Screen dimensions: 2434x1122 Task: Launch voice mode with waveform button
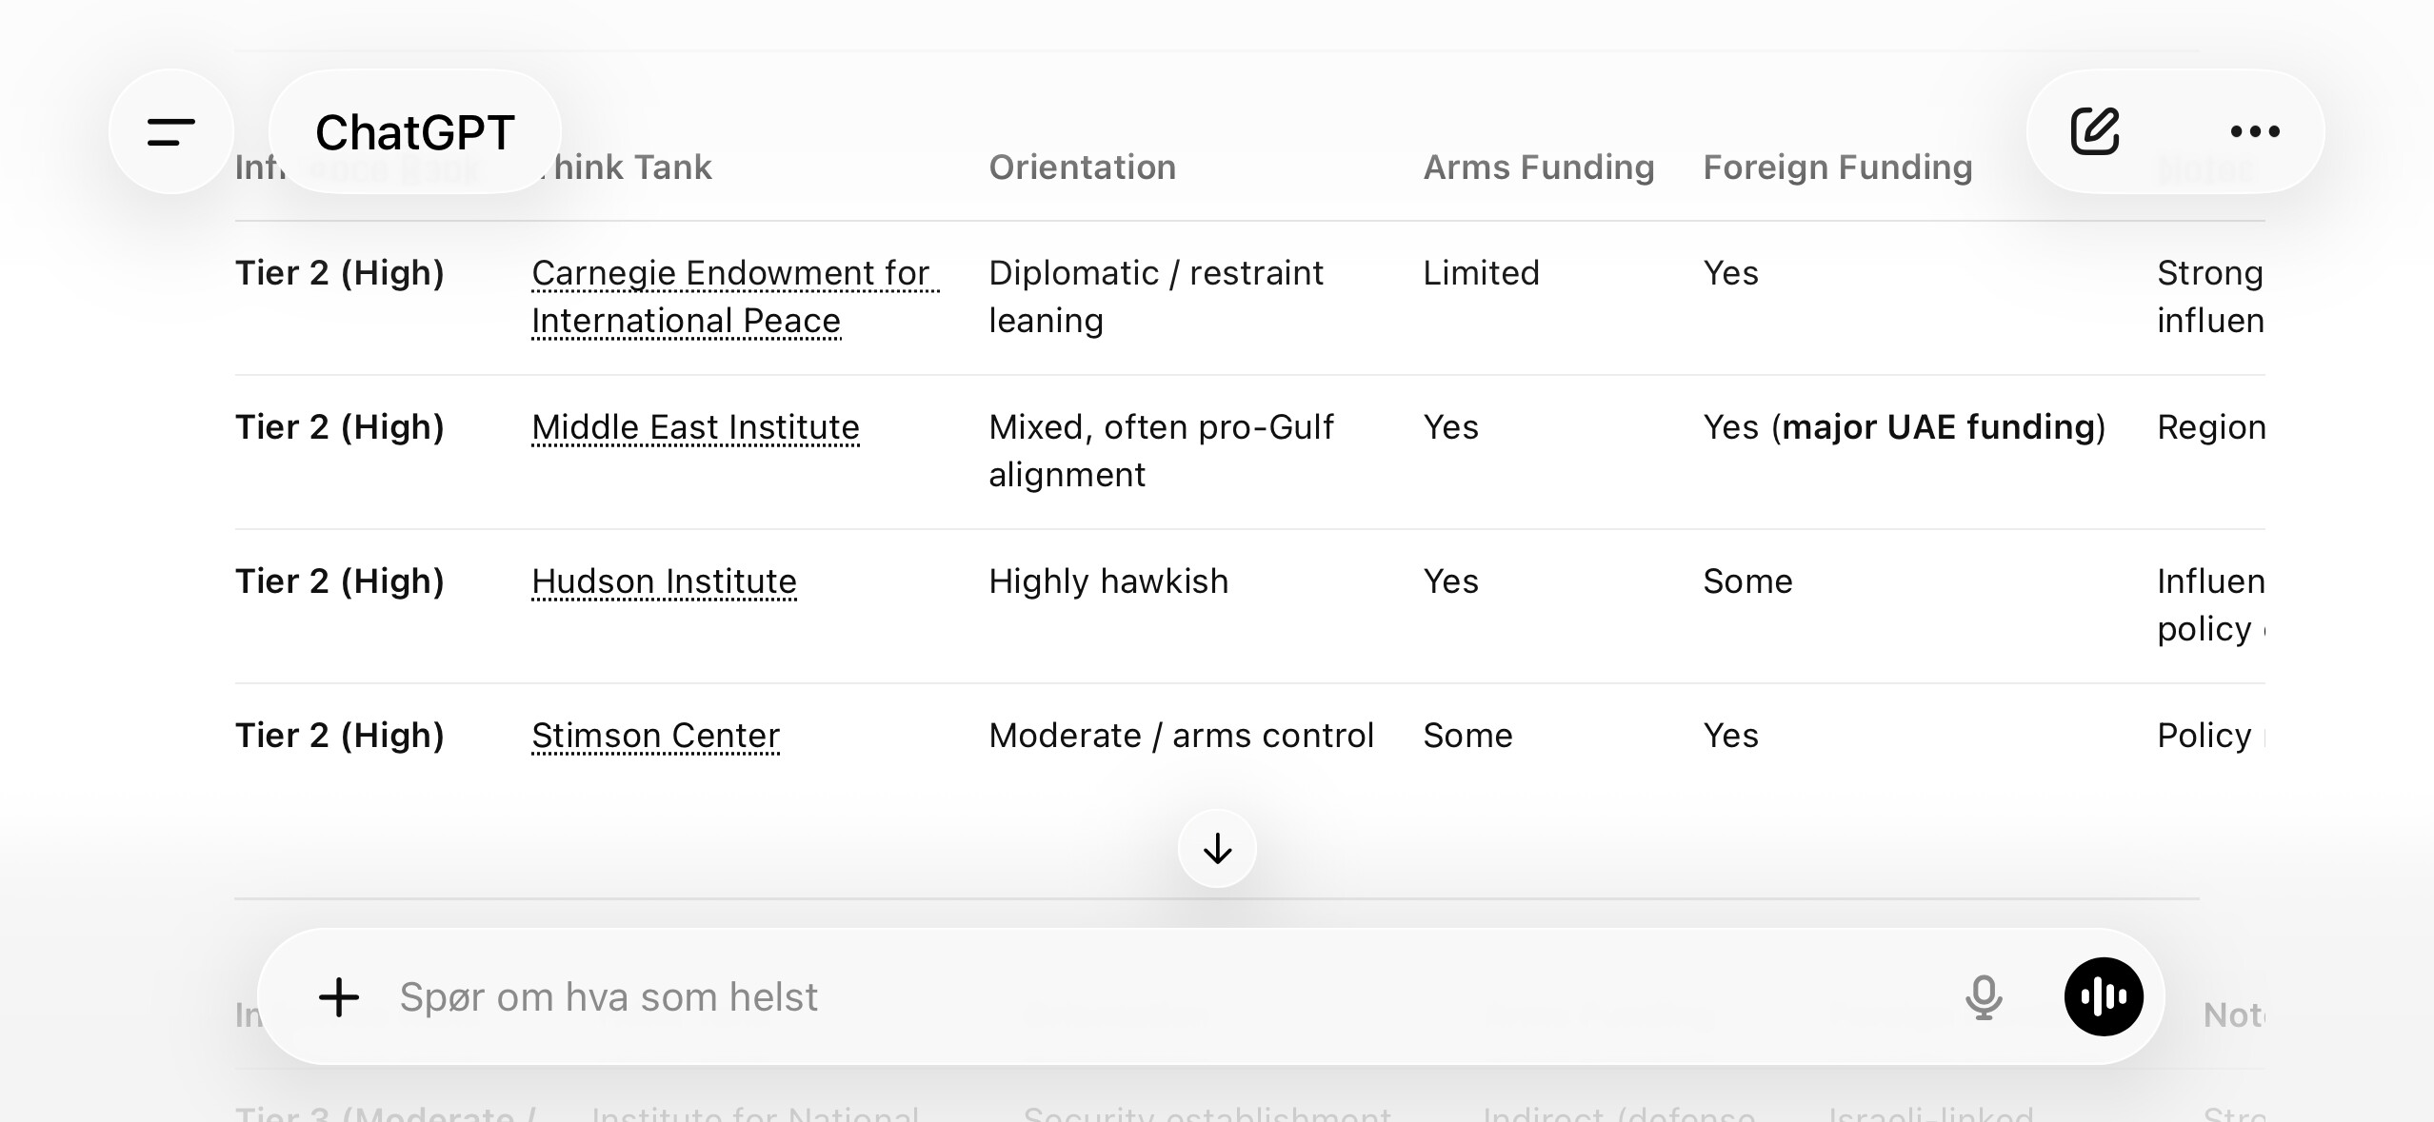tap(2104, 997)
